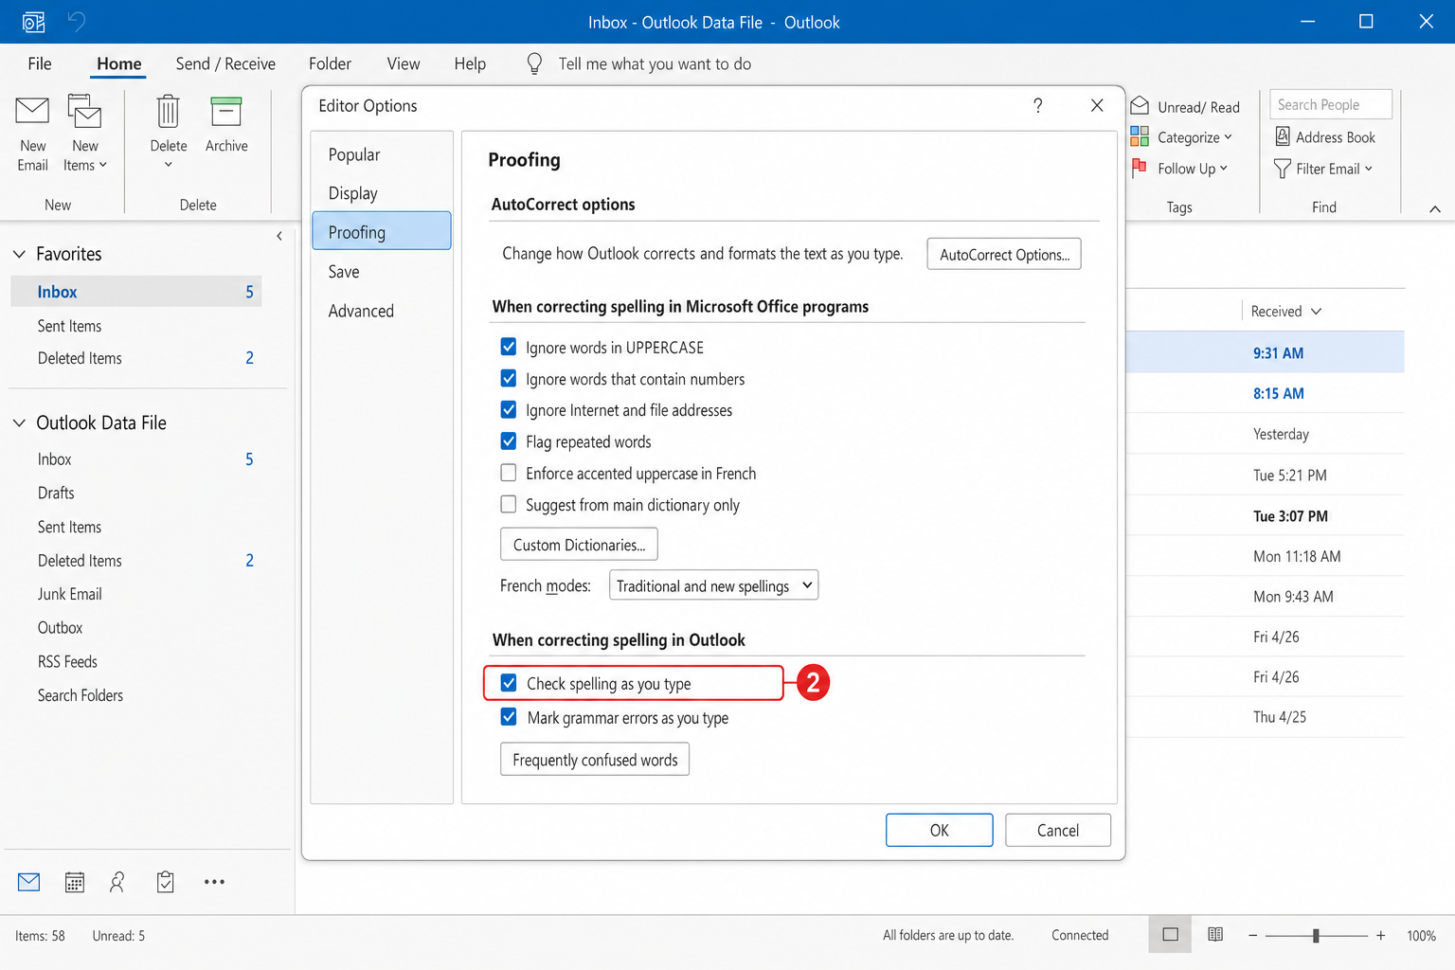Collapse the ribbon with the caret
Viewport: 1455px width, 970px height.
click(1435, 208)
